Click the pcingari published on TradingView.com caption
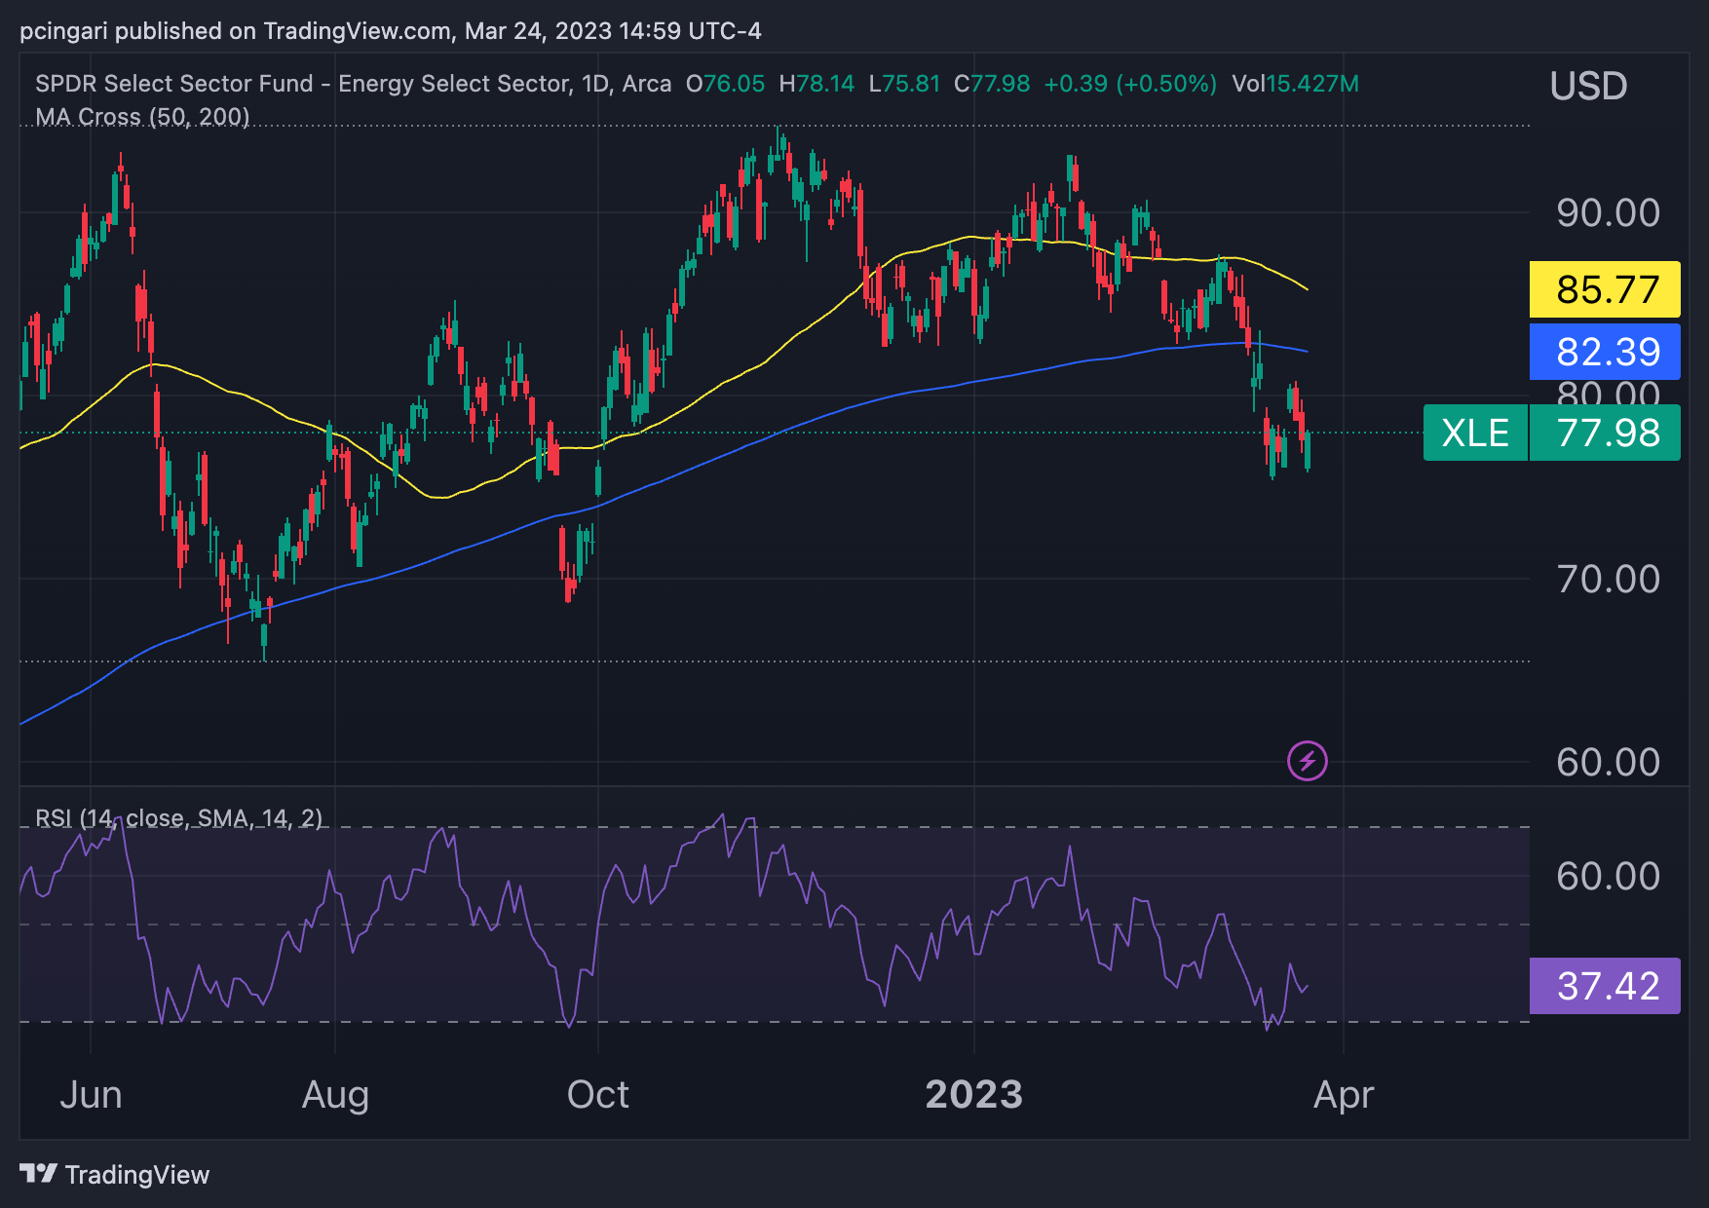The image size is (1709, 1208). [391, 31]
